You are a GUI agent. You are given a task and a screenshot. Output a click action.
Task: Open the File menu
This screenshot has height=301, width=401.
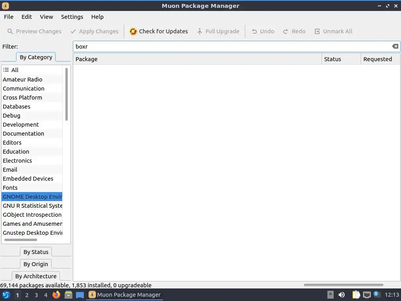pyautogui.click(x=9, y=17)
